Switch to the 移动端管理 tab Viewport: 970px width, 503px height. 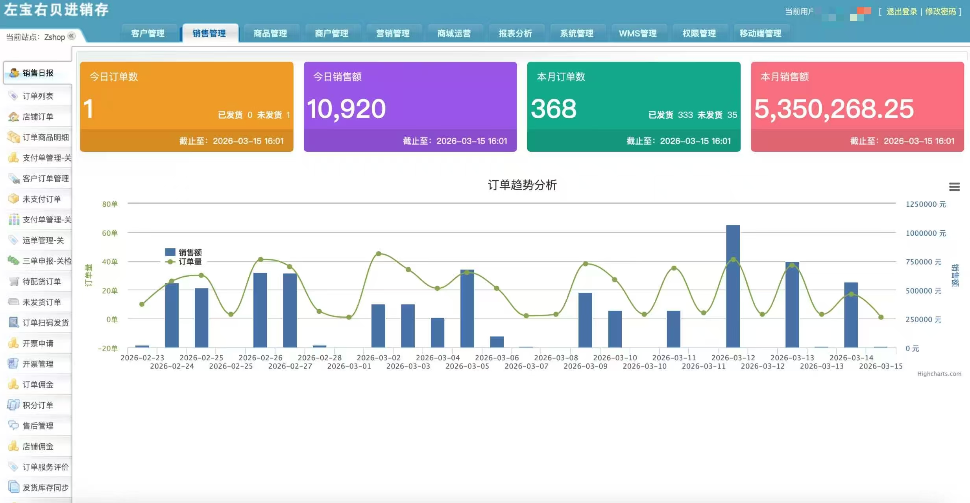[x=761, y=33]
